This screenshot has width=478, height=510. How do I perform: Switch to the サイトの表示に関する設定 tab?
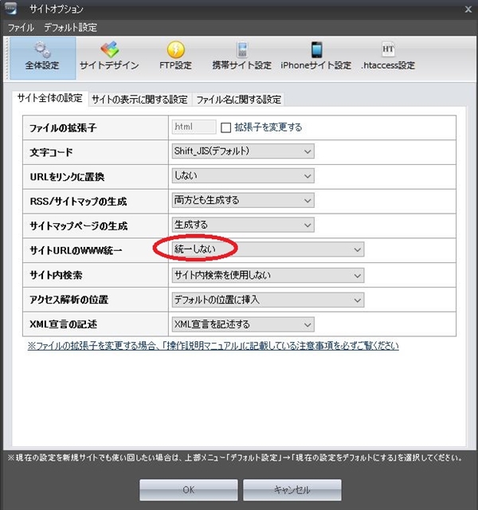pyautogui.click(x=139, y=100)
